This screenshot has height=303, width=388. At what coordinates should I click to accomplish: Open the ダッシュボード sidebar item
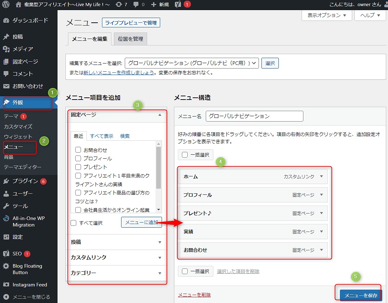pos(30,20)
